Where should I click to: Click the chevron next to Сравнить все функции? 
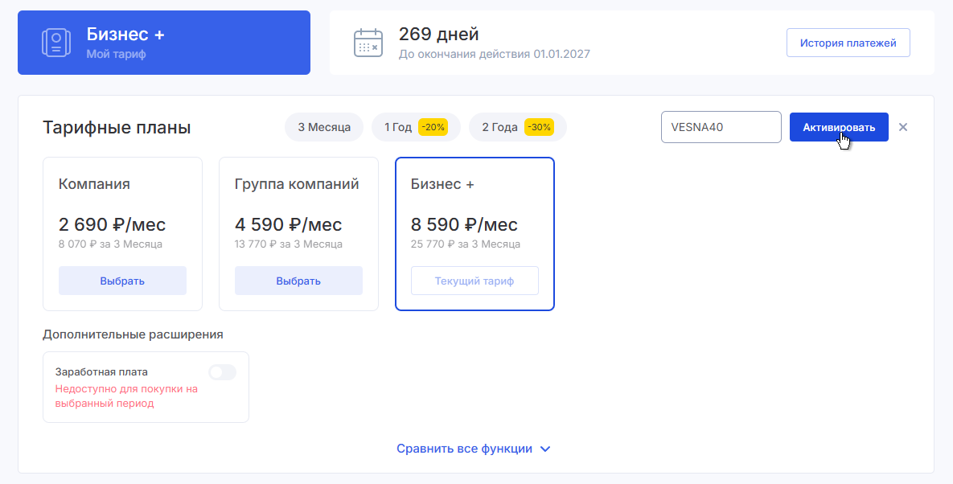tap(545, 449)
